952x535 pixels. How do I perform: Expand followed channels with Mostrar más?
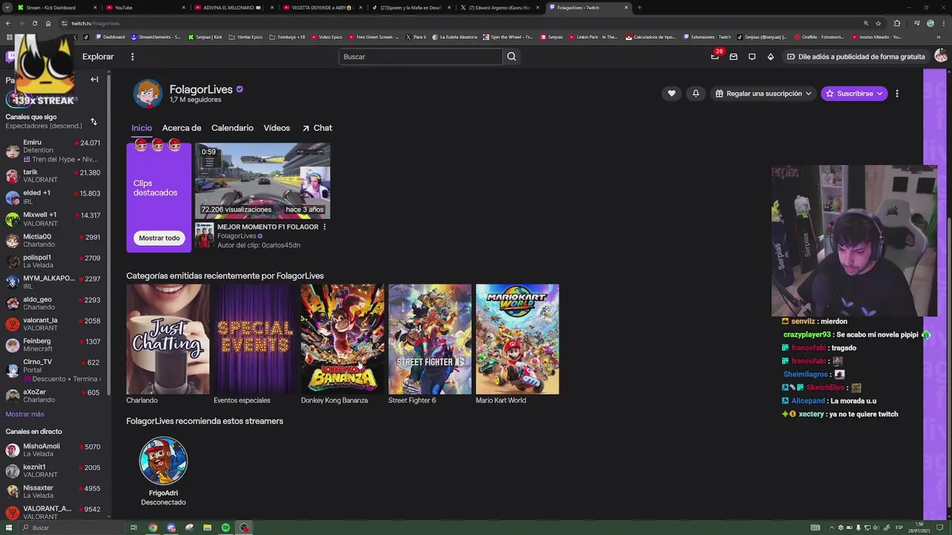coord(25,414)
